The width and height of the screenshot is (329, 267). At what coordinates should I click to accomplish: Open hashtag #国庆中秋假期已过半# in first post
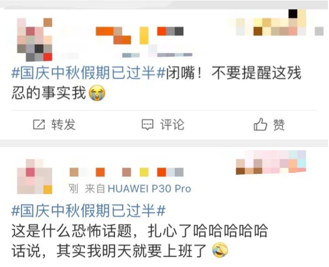tap(88, 73)
